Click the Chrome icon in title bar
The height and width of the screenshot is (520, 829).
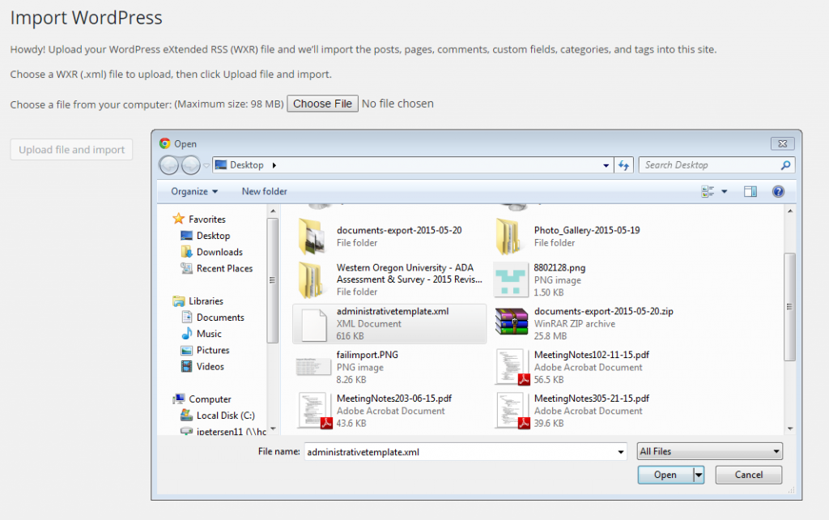pyautogui.click(x=165, y=143)
